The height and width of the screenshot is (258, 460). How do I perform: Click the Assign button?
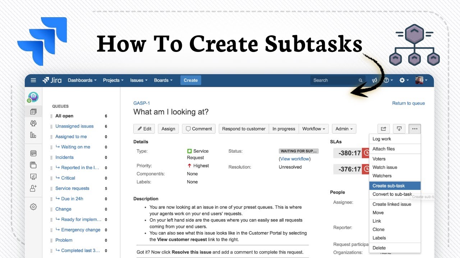coord(168,129)
